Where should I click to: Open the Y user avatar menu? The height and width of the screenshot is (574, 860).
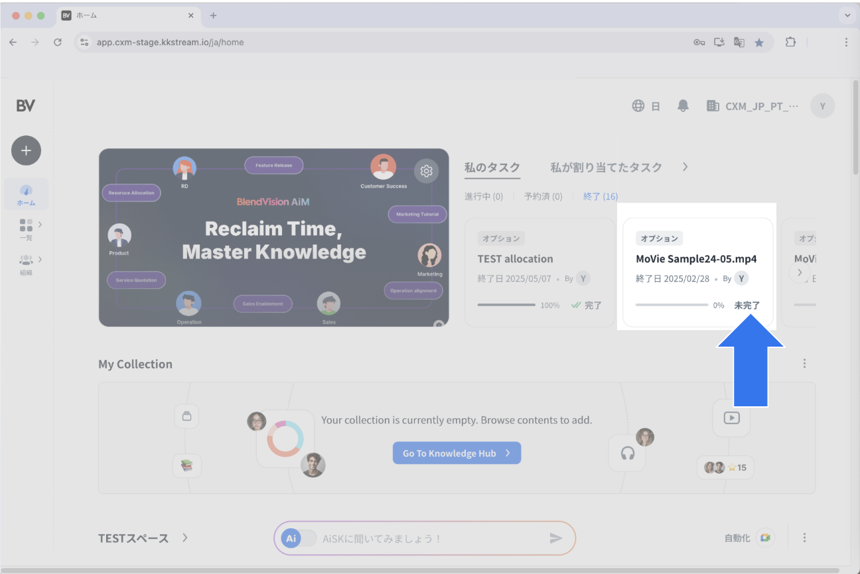click(x=822, y=106)
